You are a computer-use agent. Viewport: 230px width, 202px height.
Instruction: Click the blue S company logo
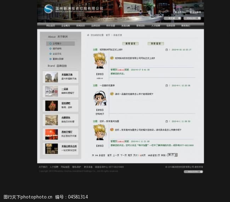point(48,9)
